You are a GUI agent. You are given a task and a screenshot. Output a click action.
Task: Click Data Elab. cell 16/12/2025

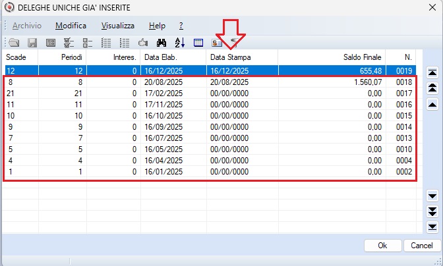(163, 71)
